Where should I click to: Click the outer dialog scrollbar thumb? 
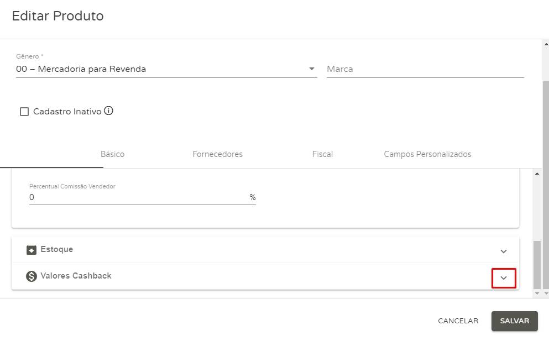546,182
